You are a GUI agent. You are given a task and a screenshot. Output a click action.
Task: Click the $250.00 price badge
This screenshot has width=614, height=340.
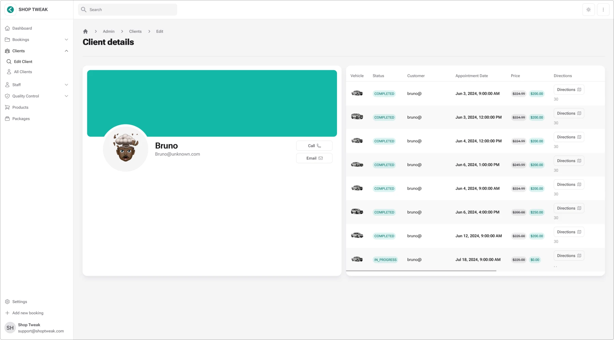(x=537, y=212)
